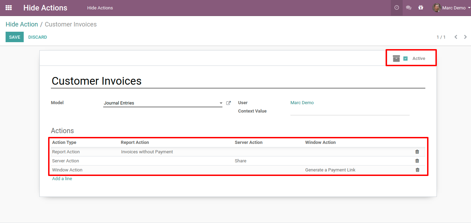Click the Context Value input field
471x223 pixels.
click(350, 111)
